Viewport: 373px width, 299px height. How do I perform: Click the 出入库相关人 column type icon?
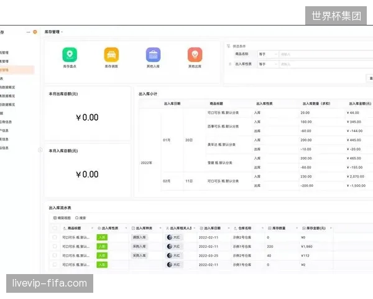(x=167, y=228)
